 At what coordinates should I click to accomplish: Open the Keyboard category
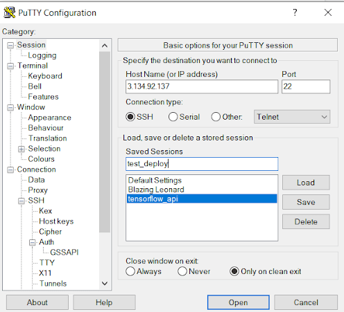pyautogui.click(x=45, y=76)
